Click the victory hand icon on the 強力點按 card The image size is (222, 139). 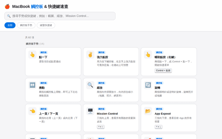coord(90,55)
